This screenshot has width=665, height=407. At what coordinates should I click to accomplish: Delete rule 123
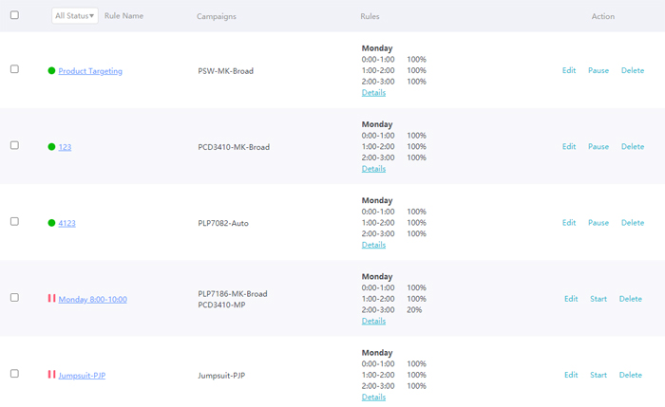click(633, 146)
